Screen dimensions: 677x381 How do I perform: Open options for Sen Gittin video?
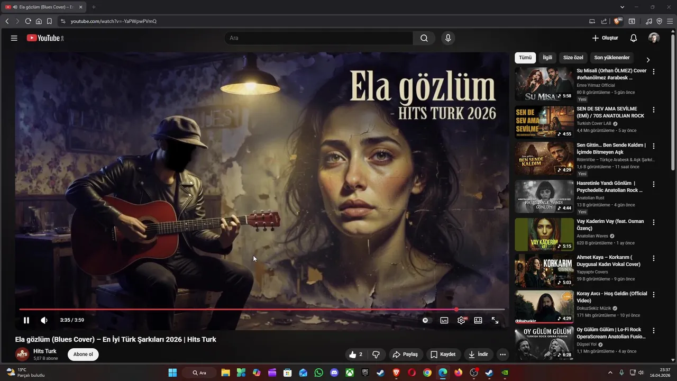coord(654,146)
